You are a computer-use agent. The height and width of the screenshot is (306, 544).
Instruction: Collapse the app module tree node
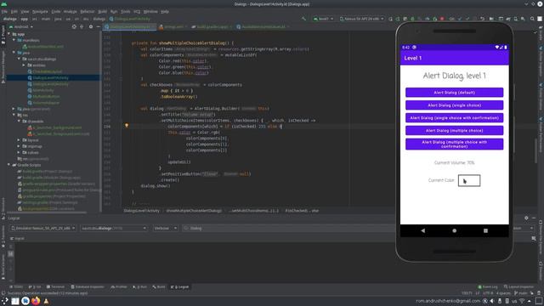click(9, 34)
